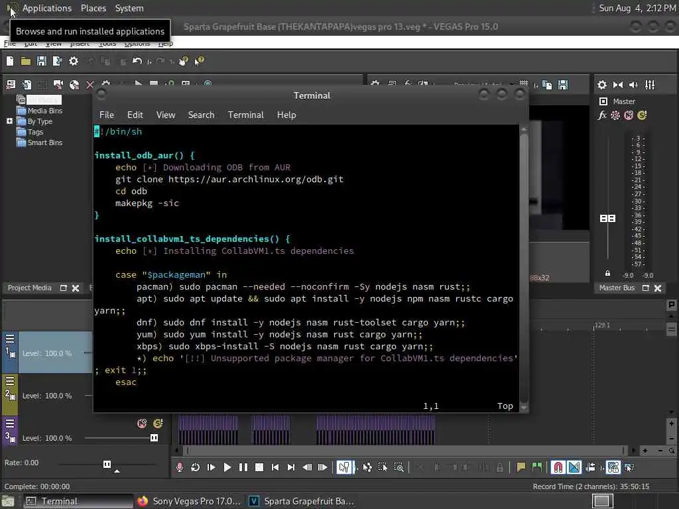Toggle Dim Output speaker icon in Master Bus
Image resolution: width=679 pixels, height=509 pixels.
point(633,85)
